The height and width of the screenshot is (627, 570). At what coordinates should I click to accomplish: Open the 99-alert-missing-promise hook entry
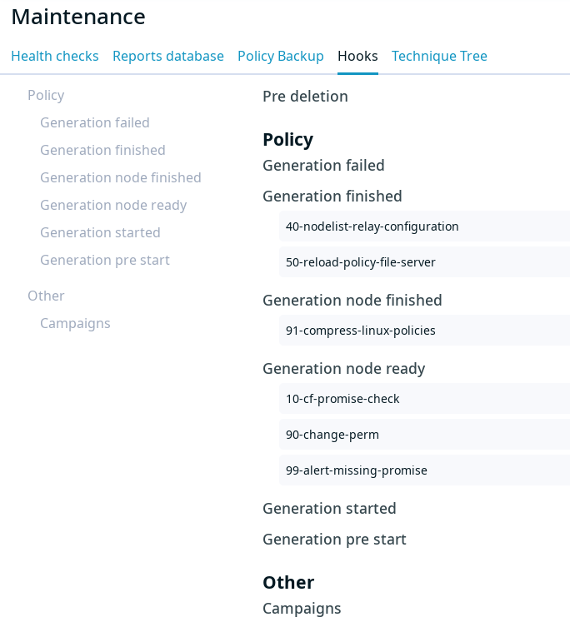(424, 470)
